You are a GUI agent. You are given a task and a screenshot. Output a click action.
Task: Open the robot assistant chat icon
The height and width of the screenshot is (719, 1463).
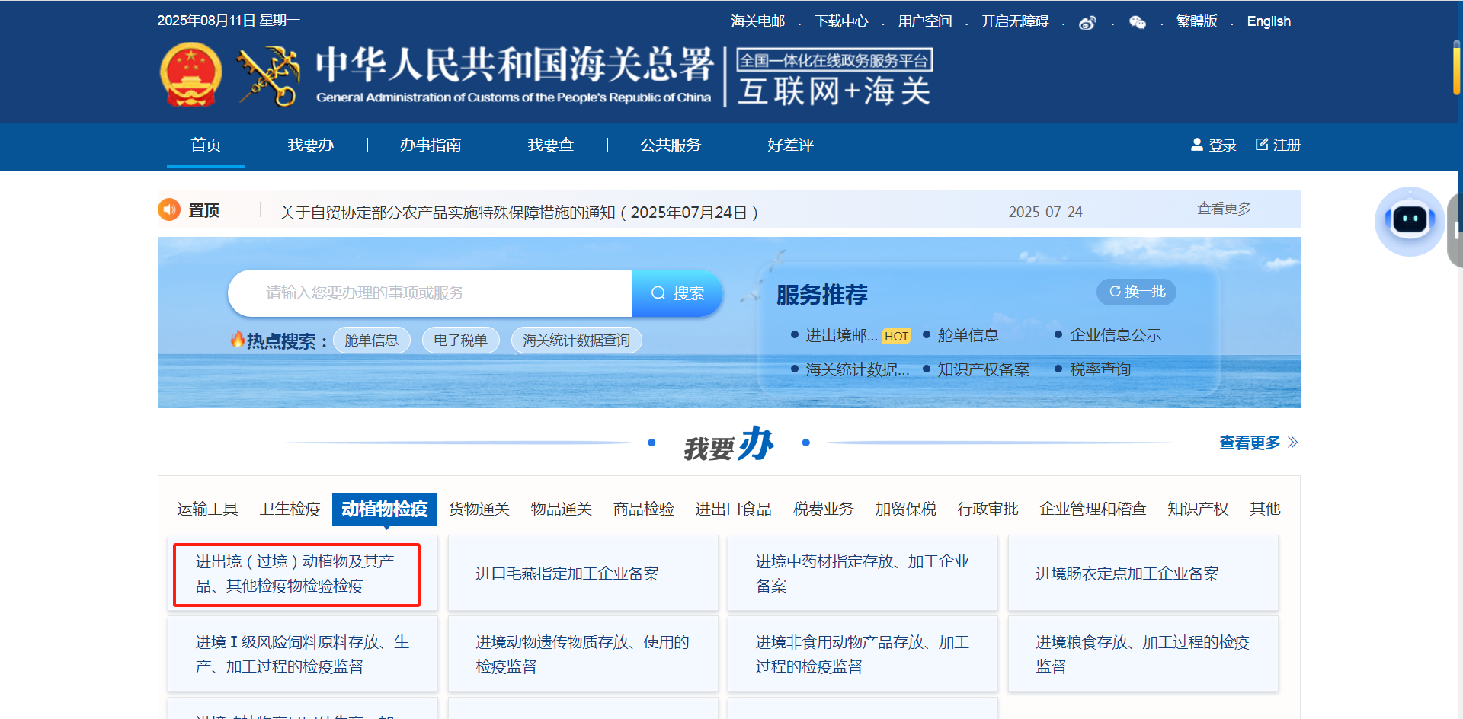[1409, 221]
